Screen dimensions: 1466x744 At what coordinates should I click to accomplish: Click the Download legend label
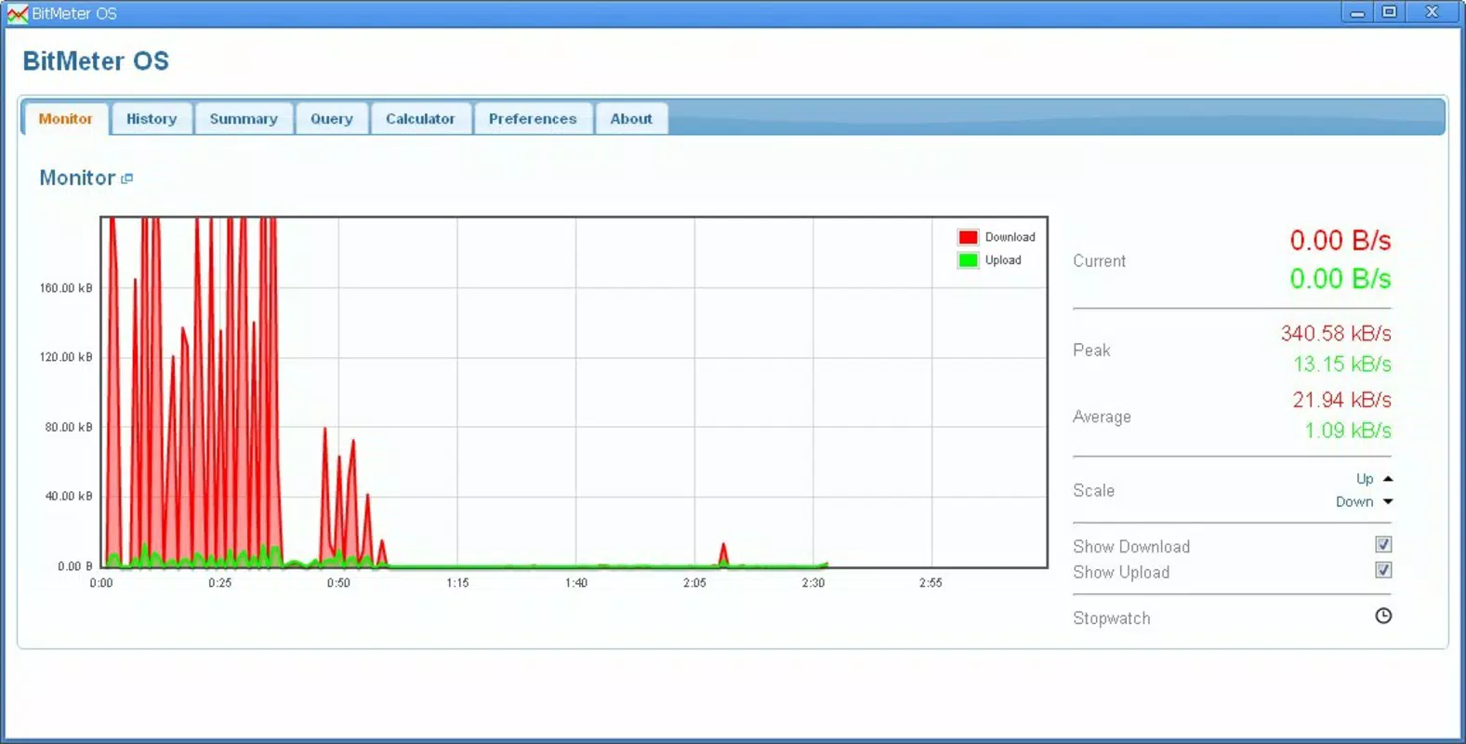[1010, 237]
